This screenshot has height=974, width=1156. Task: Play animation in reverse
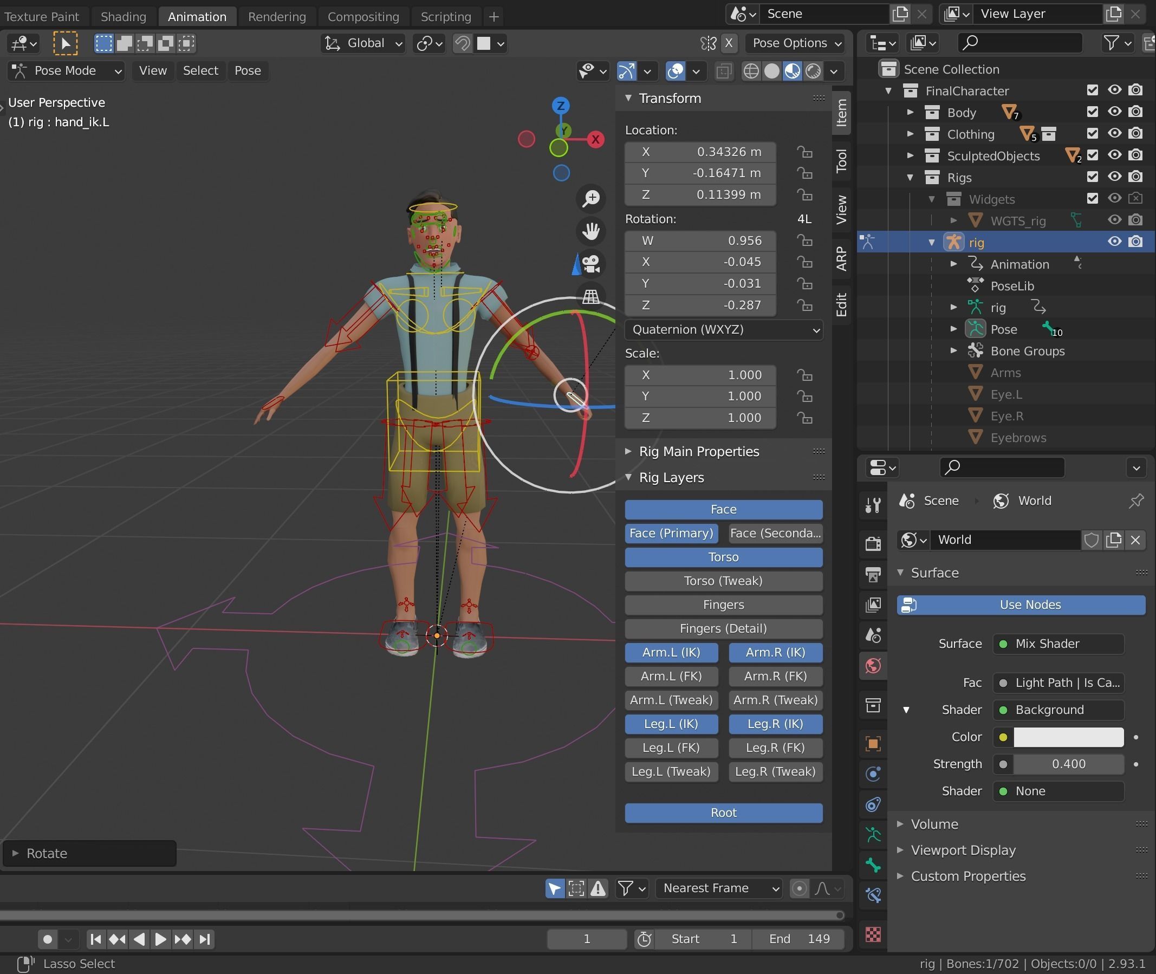[x=139, y=939]
